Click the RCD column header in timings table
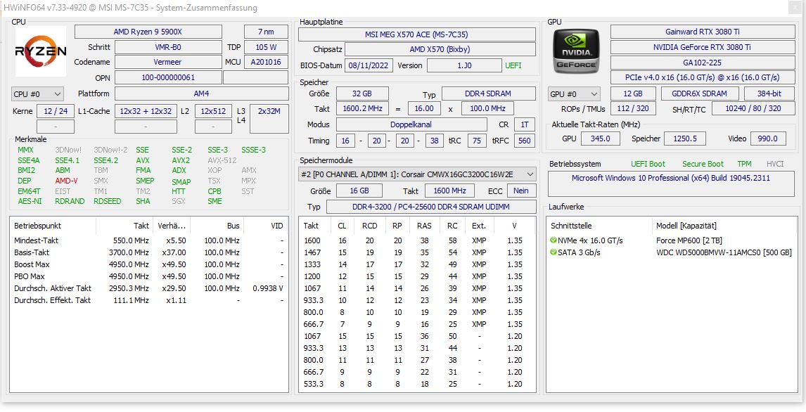 point(369,226)
